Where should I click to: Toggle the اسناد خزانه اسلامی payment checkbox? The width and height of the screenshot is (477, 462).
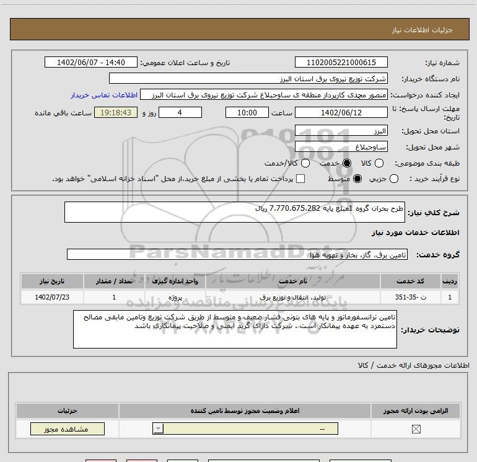pos(300,179)
